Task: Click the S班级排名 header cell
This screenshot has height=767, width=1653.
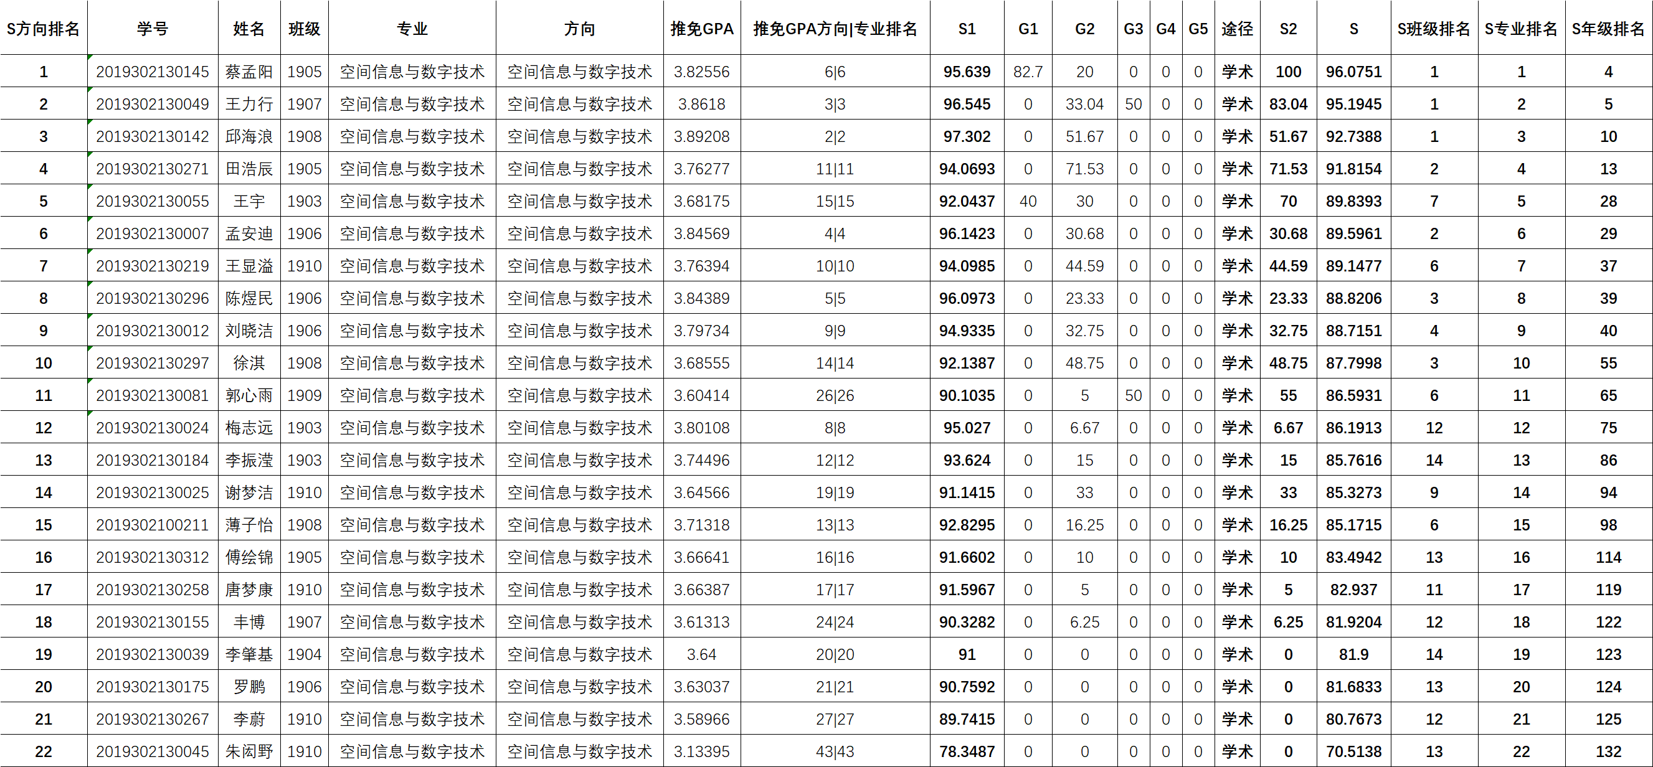Action: tap(1434, 29)
